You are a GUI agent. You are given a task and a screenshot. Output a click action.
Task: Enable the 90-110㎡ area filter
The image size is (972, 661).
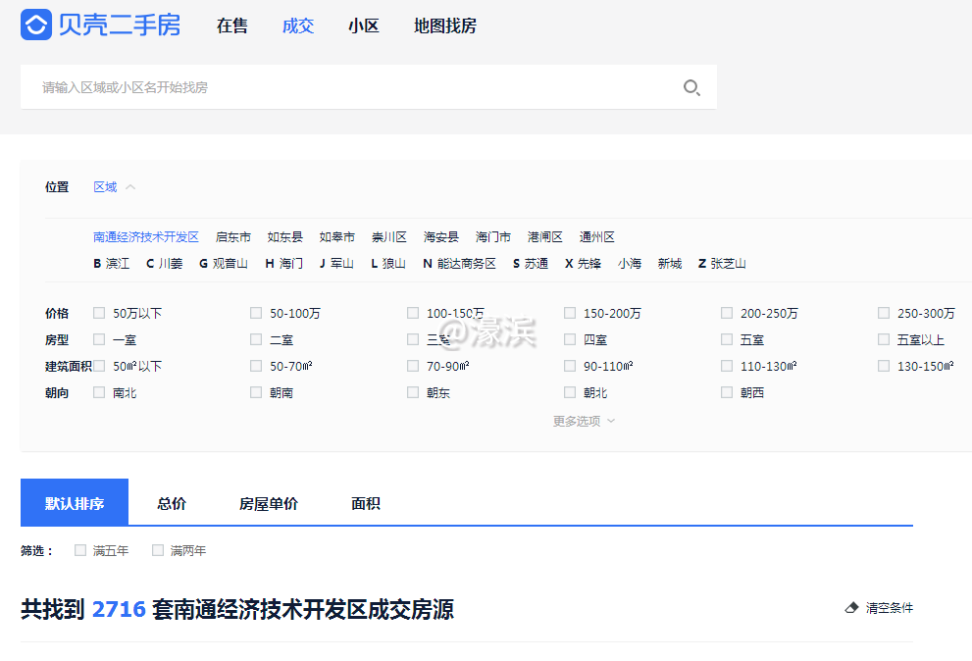(x=569, y=365)
